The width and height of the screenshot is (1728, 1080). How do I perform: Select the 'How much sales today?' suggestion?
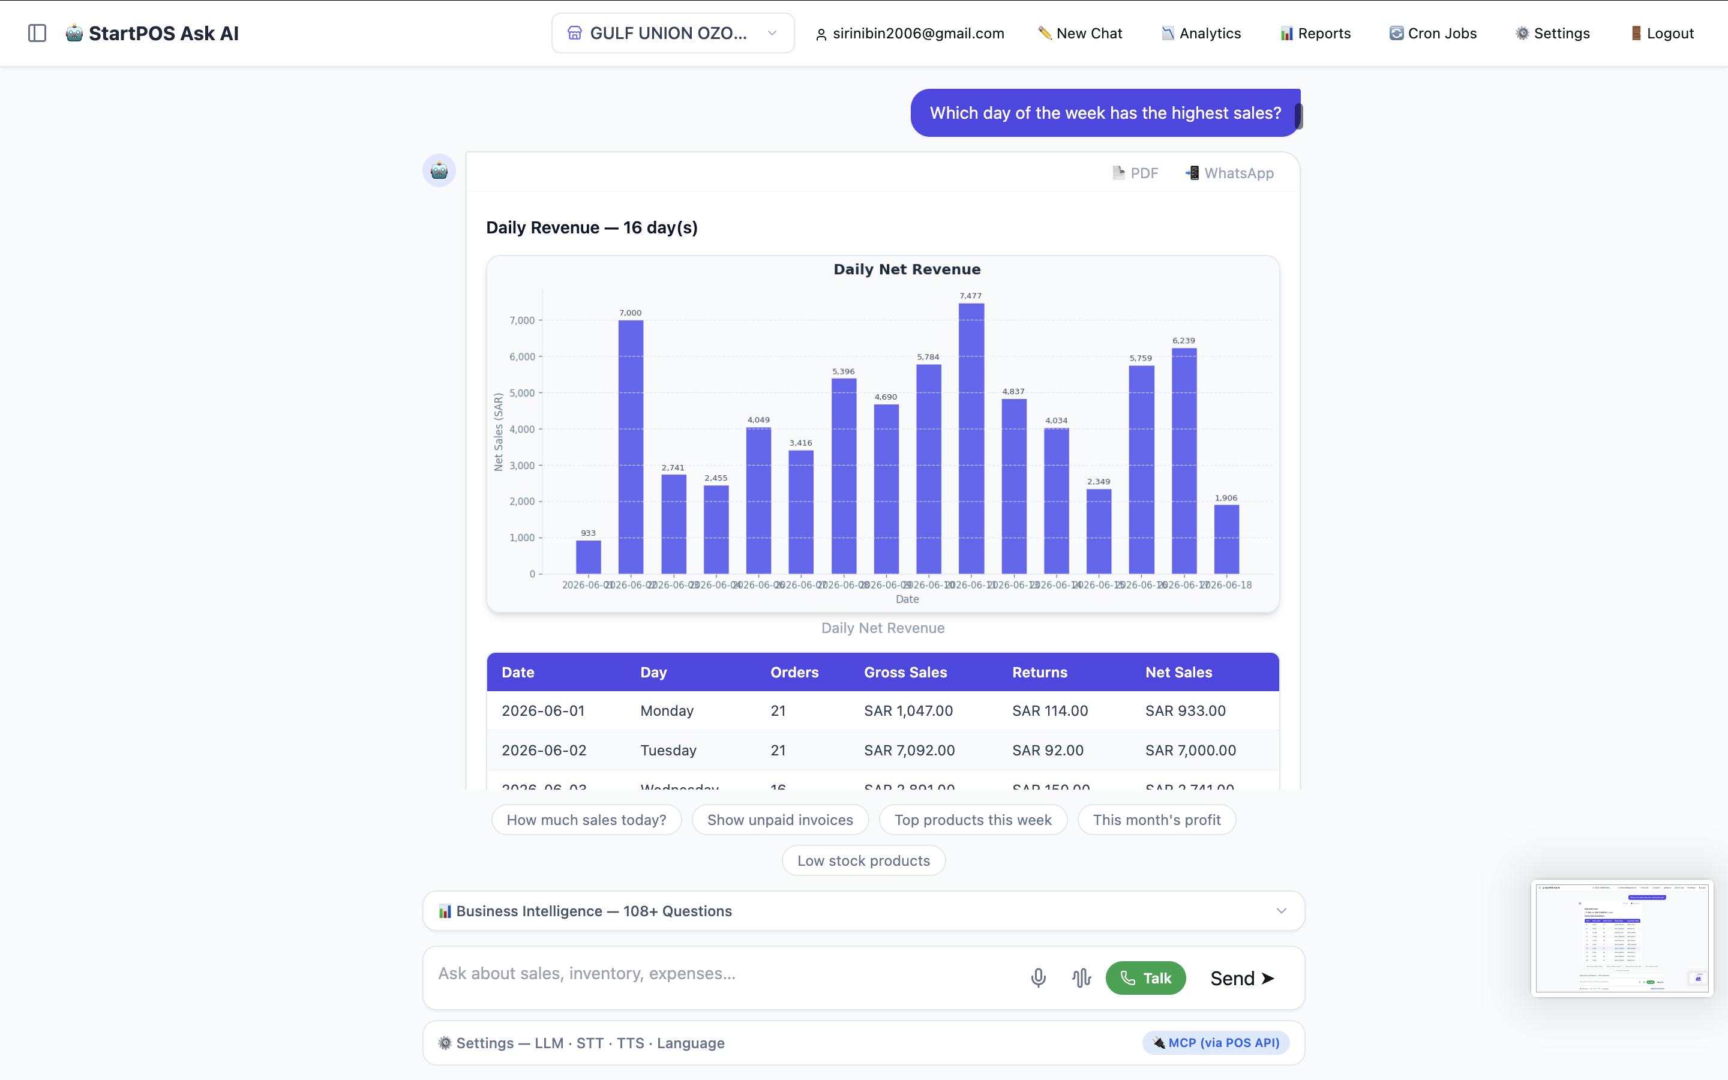point(586,819)
